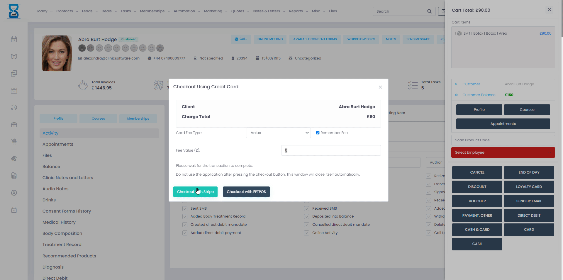Open the gift vouchers icon in the sidebar
This screenshot has width=563, height=280.
click(14, 124)
